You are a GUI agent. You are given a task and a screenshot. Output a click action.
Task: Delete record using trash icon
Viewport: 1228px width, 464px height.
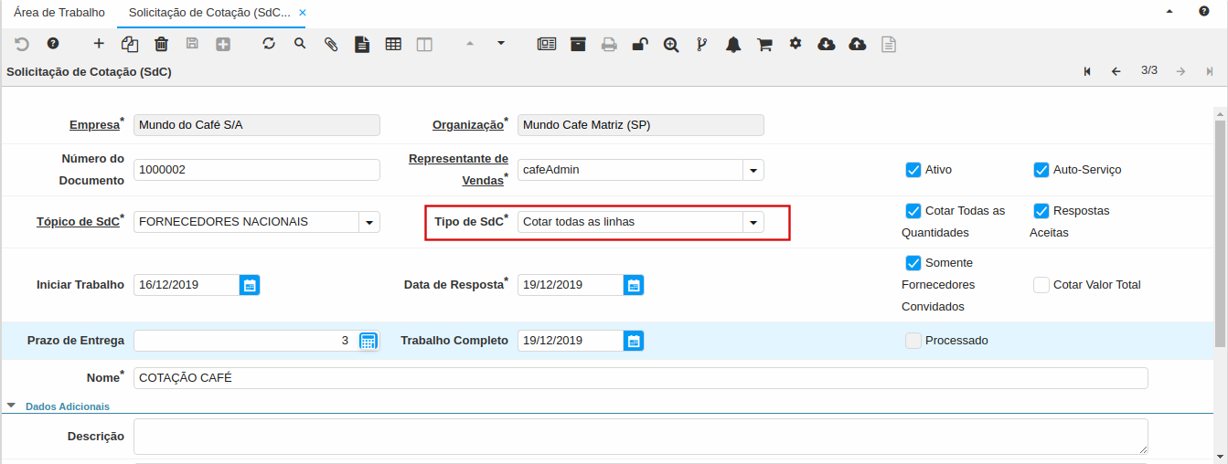161,44
